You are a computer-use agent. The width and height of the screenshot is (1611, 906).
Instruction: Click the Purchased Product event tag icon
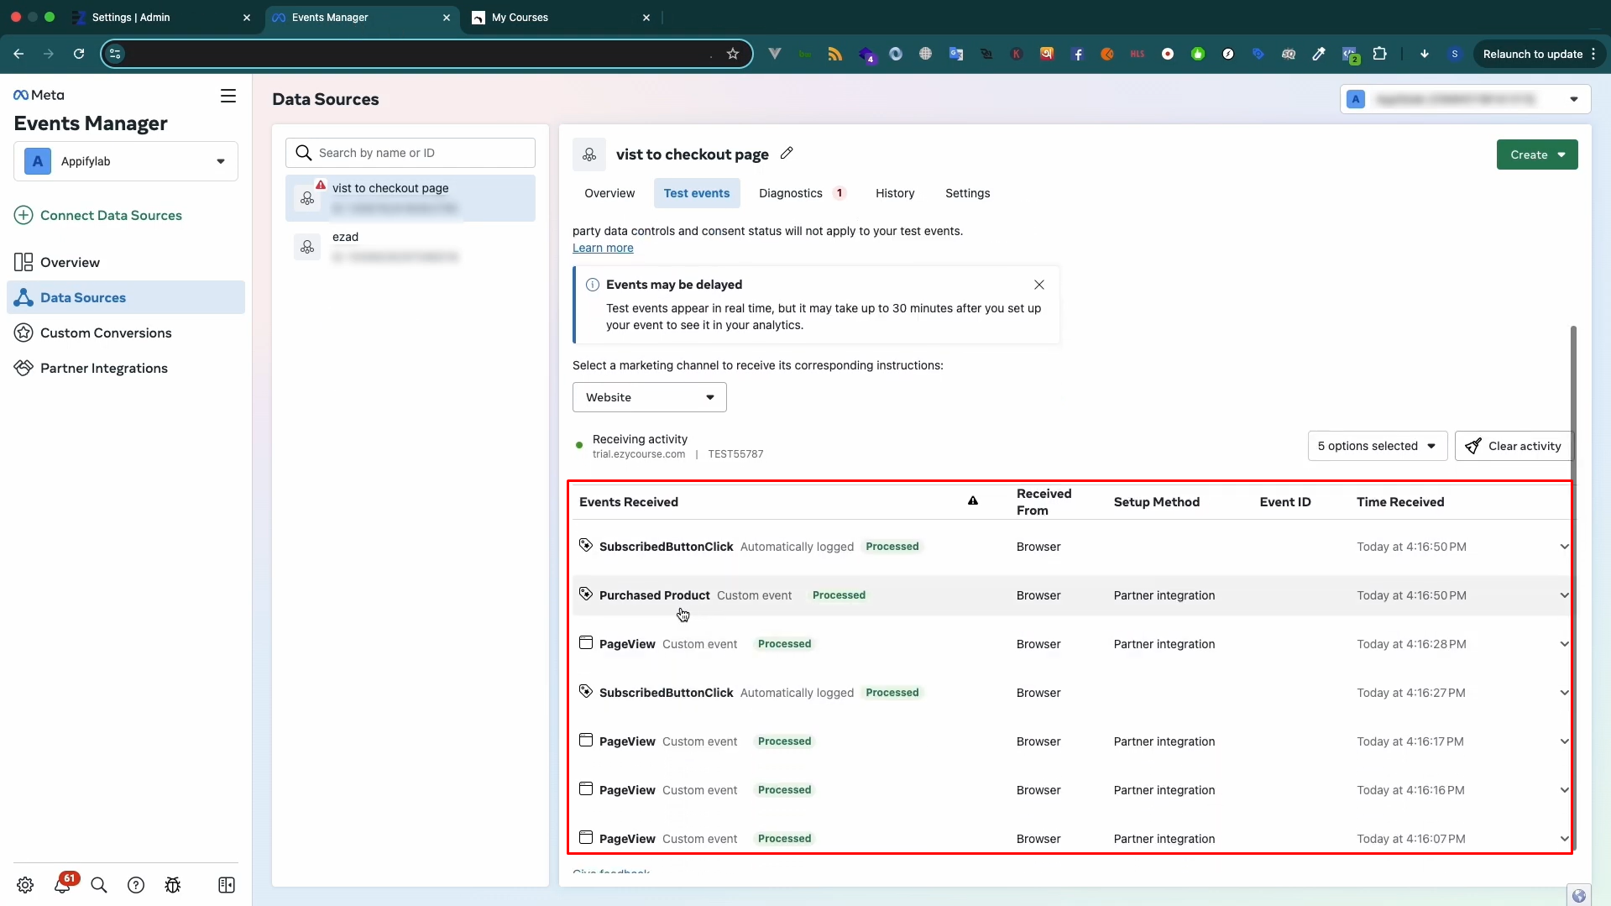pos(586,594)
